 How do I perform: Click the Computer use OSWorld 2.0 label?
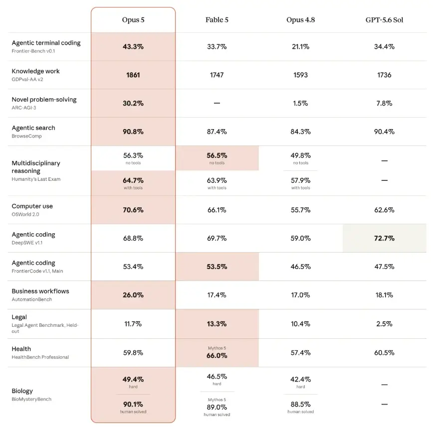[32, 210]
